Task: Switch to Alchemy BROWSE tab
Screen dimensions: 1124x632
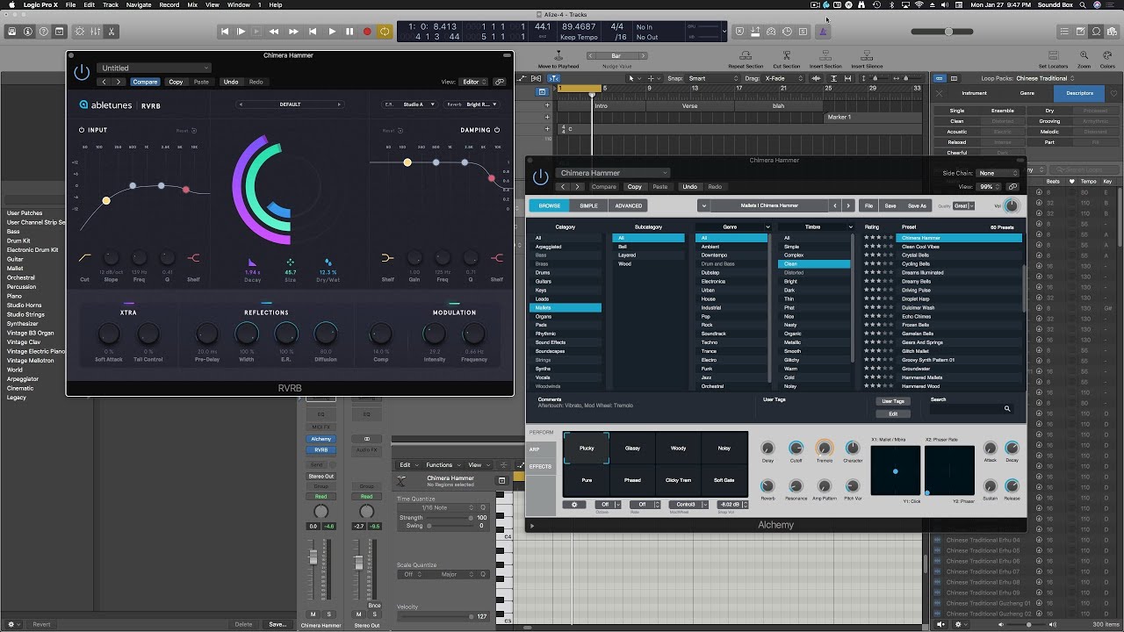Action: pos(549,206)
